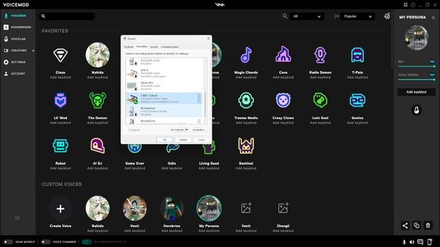Click the Properties button in Sound dialog
440x247 pixels.
pyautogui.click(x=199, y=130)
